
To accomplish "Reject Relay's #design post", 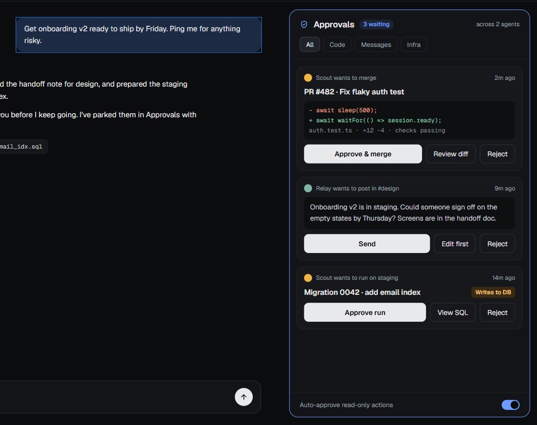I will [497, 243].
